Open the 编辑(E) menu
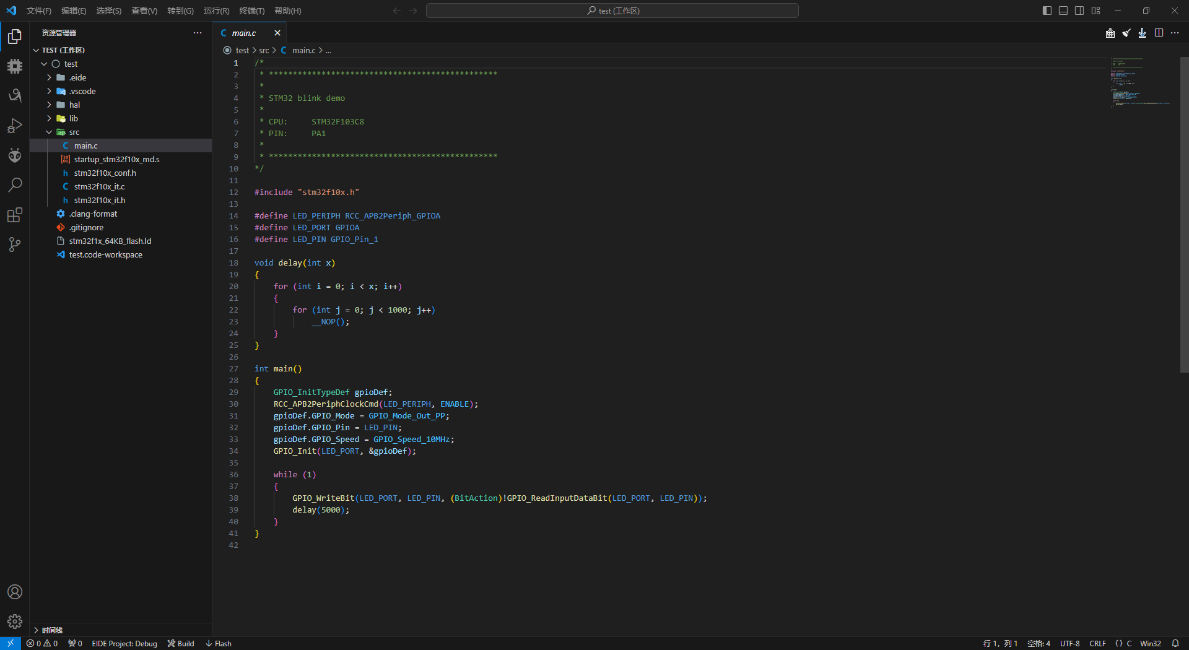 (74, 11)
